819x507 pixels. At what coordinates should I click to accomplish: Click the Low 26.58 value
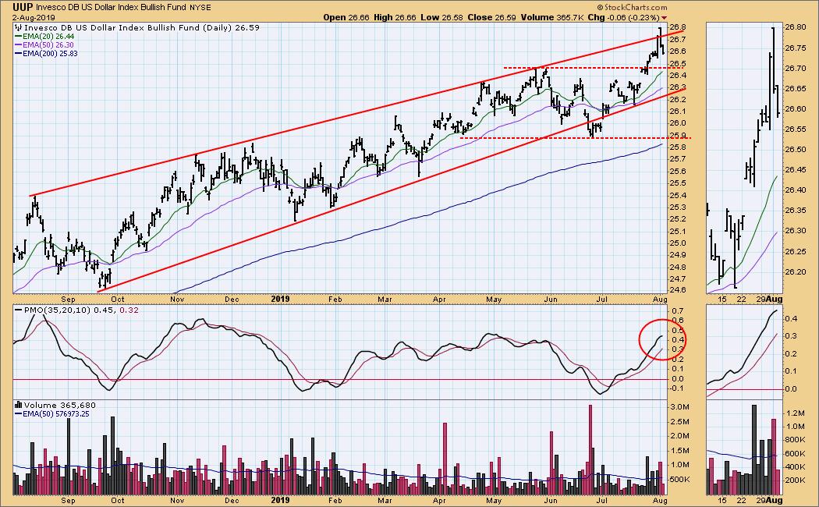pyautogui.click(x=441, y=17)
